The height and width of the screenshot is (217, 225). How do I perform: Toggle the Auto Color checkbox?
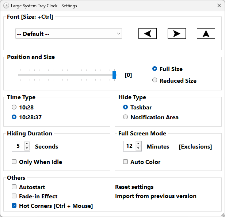(126, 162)
